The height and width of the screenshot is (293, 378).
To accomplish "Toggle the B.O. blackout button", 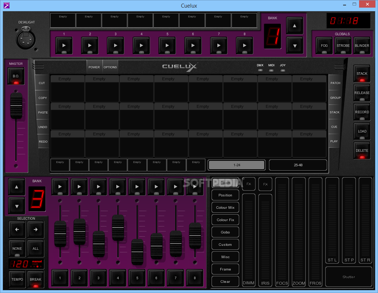I will tap(16, 76).
